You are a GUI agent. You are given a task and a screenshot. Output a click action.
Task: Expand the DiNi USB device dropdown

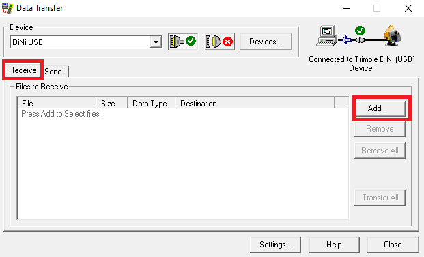tap(156, 42)
